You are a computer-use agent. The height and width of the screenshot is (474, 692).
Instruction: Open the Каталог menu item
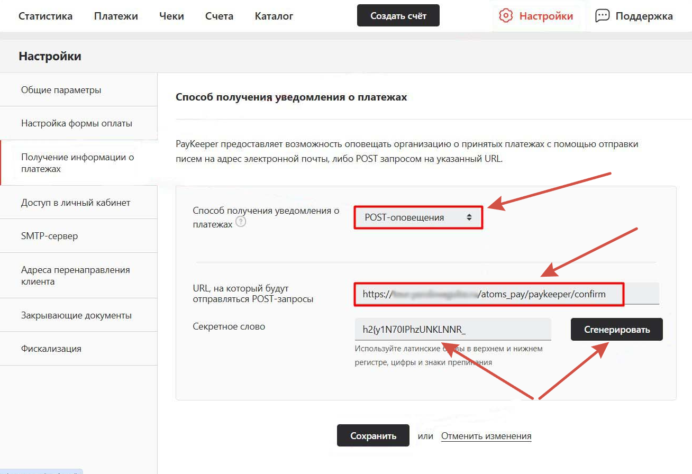pos(274,16)
